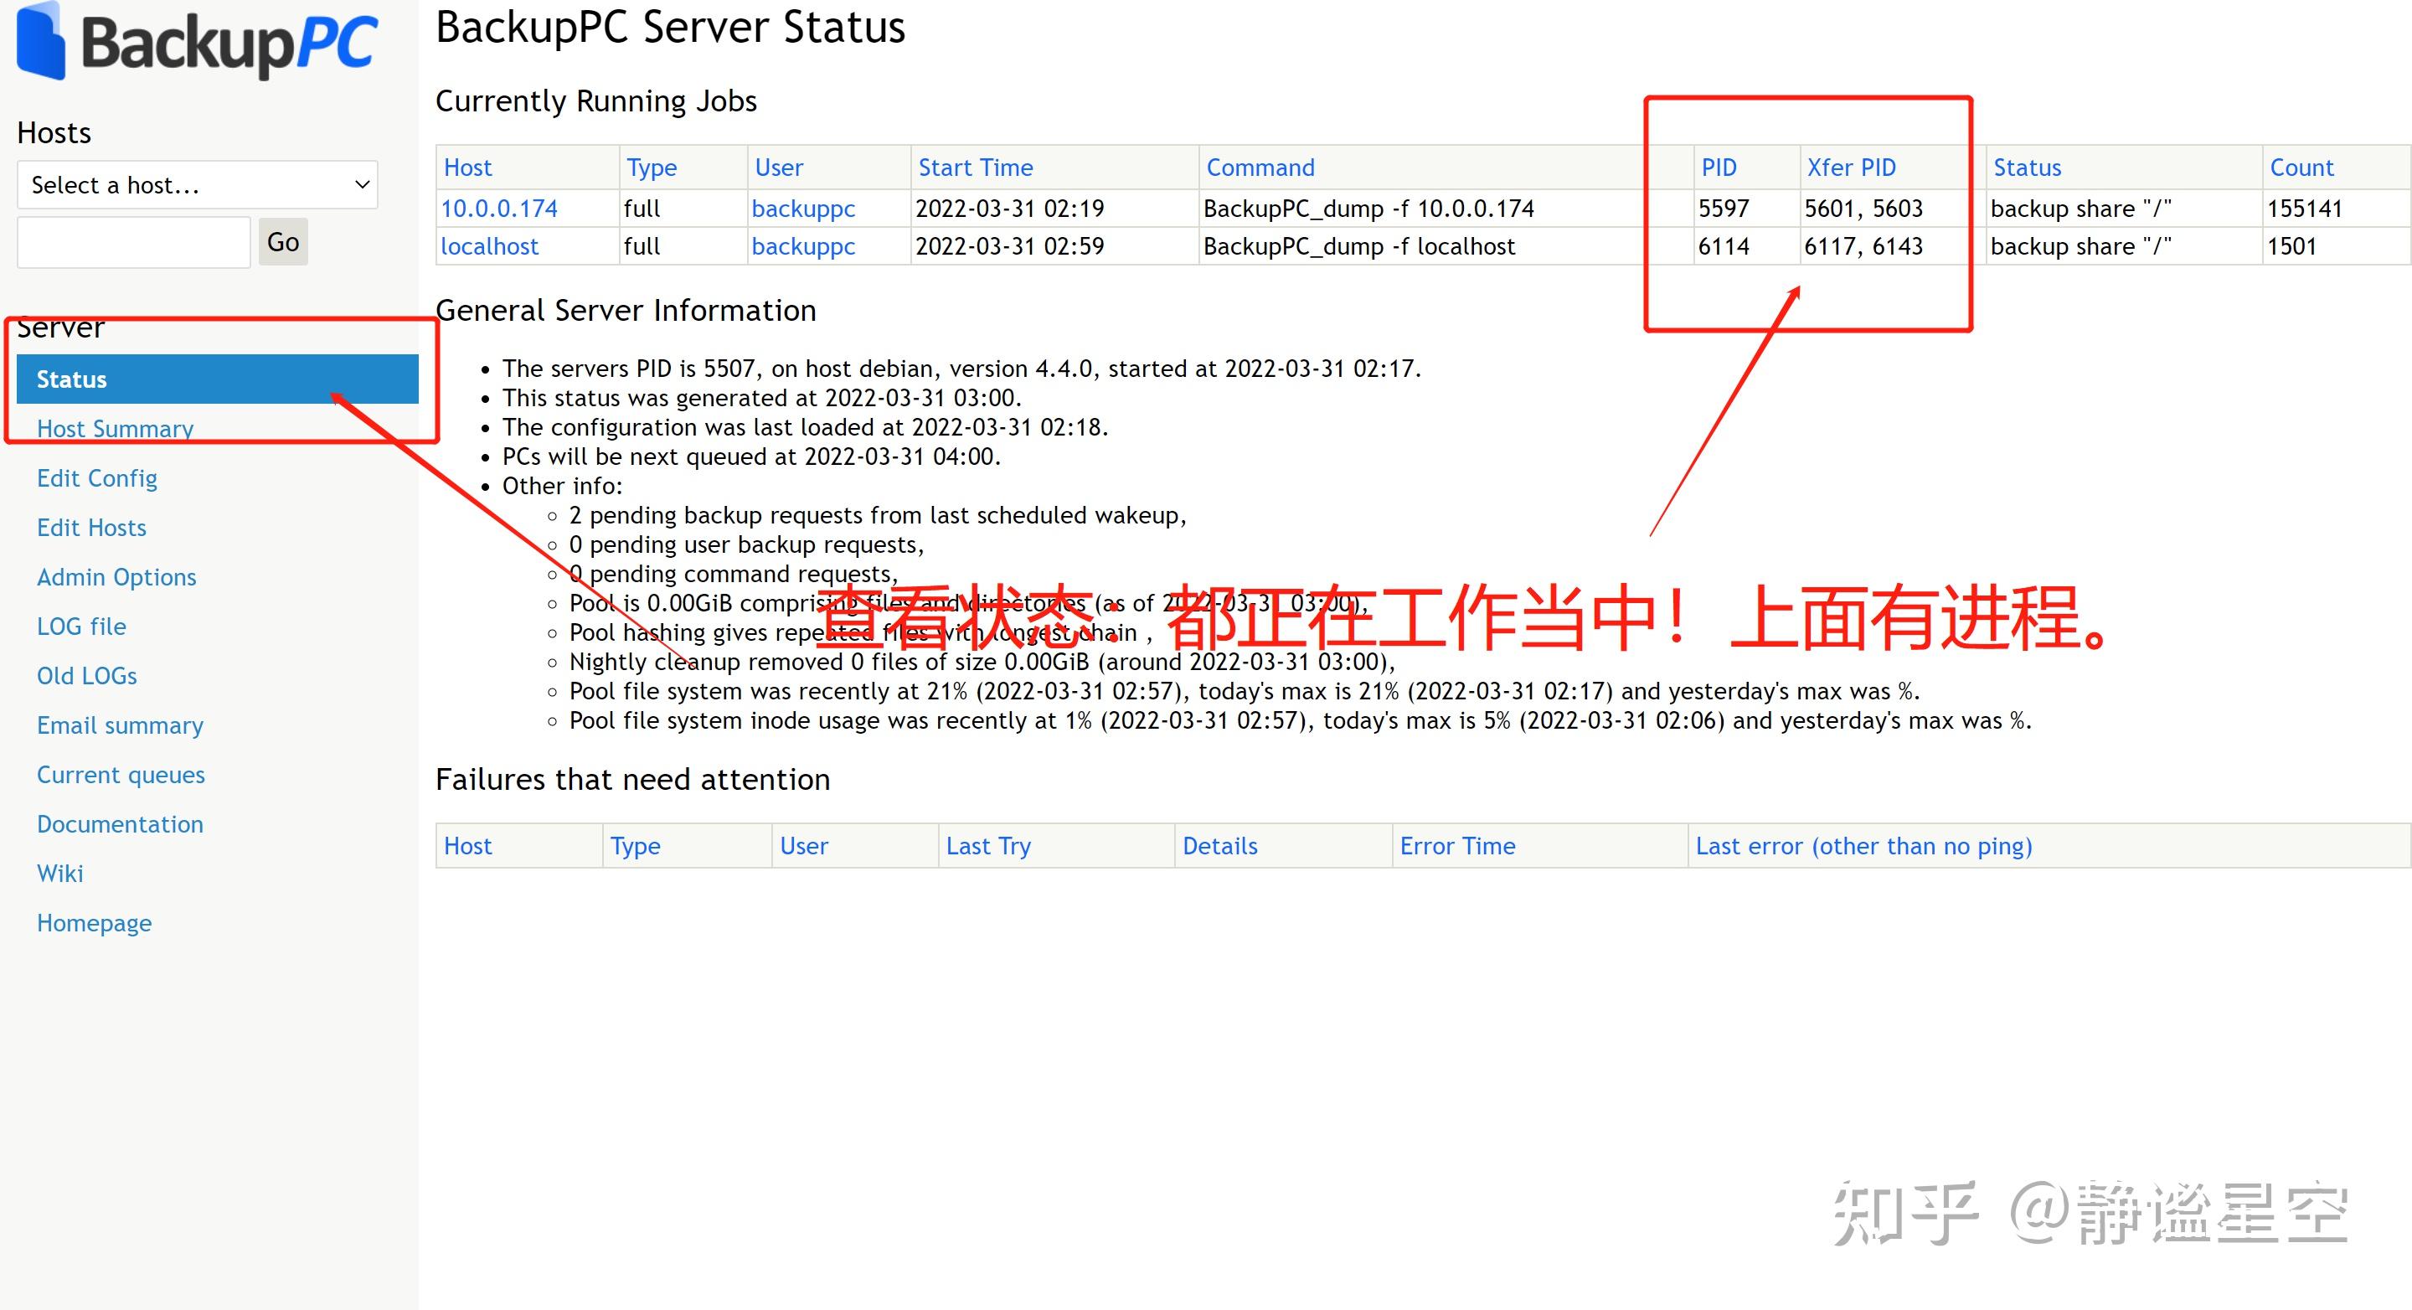Open the Documentation link
The height and width of the screenshot is (1310, 2412).
[120, 824]
